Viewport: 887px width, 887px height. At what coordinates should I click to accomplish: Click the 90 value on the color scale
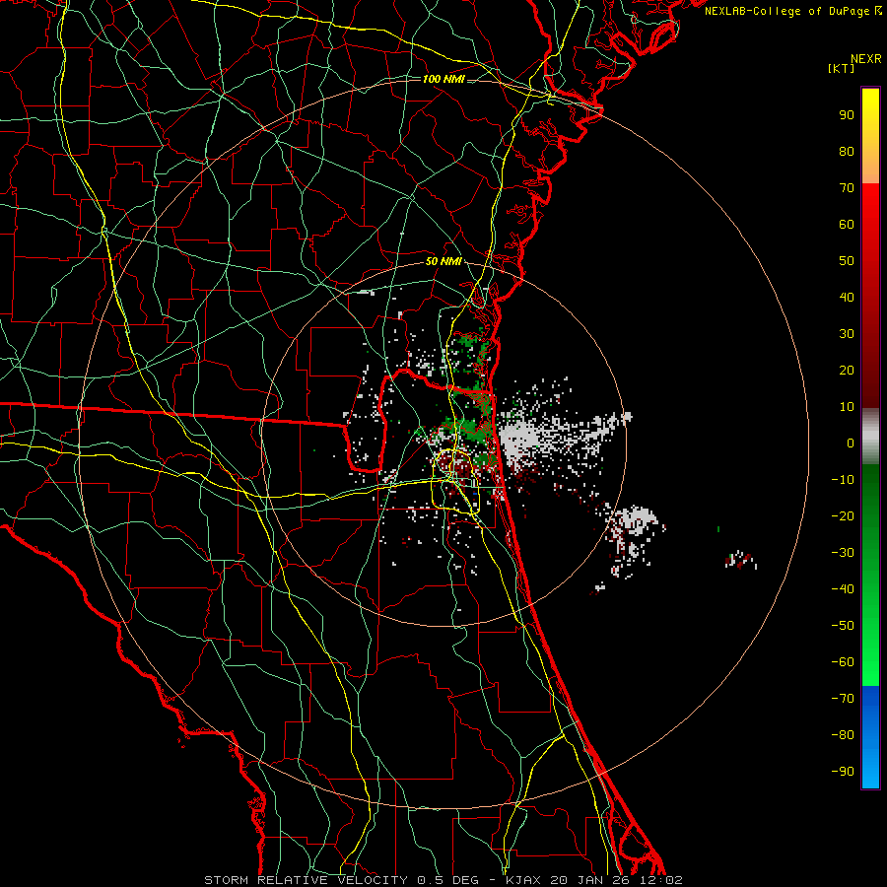pyautogui.click(x=847, y=115)
